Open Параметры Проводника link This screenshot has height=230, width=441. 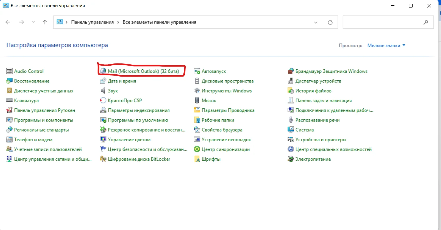(228, 110)
